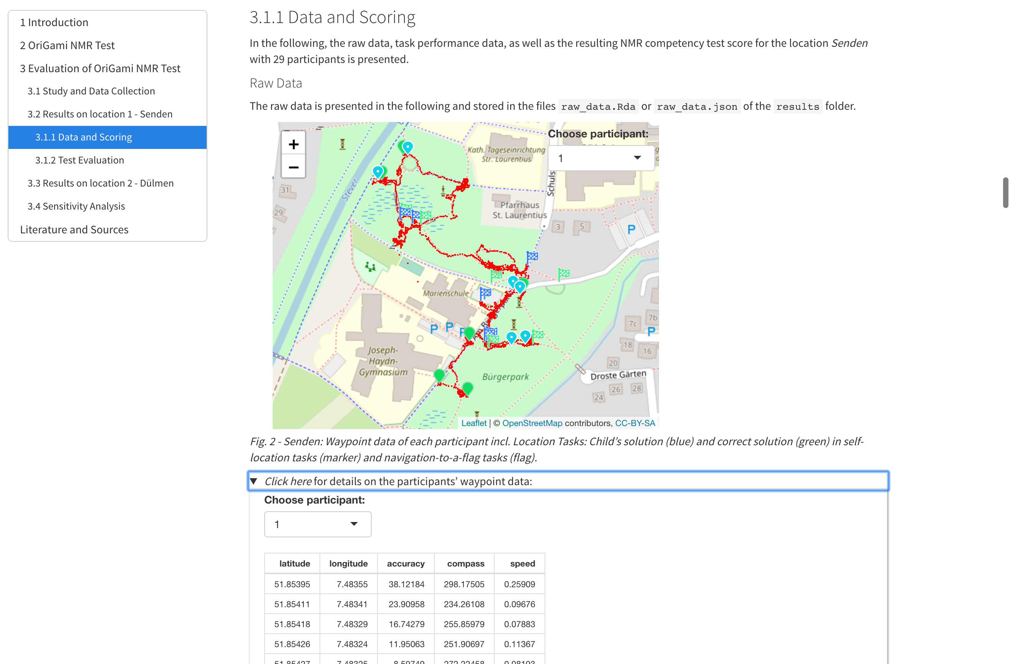Click the green marker near Joseph-Haydn-Gymnasium
1010x664 pixels.
439,375
